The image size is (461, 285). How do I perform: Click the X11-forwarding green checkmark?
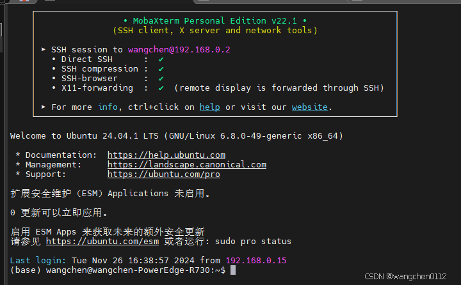[x=161, y=88]
